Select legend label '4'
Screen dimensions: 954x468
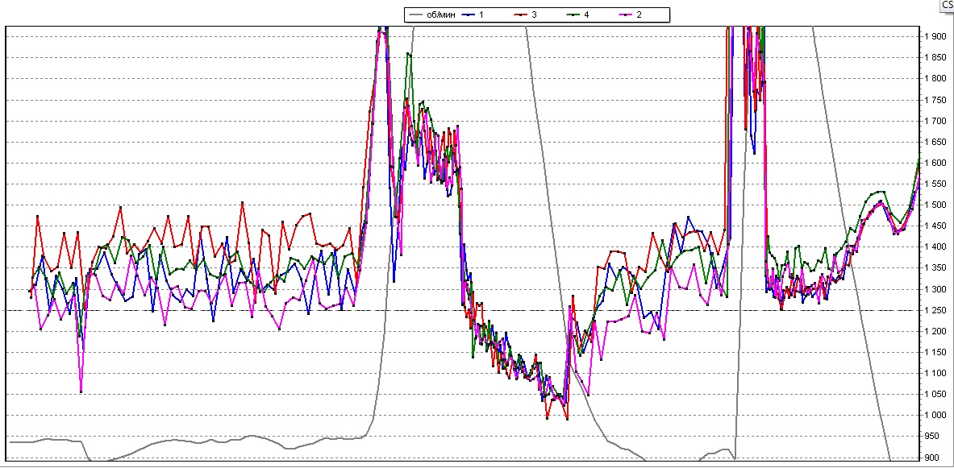(586, 14)
